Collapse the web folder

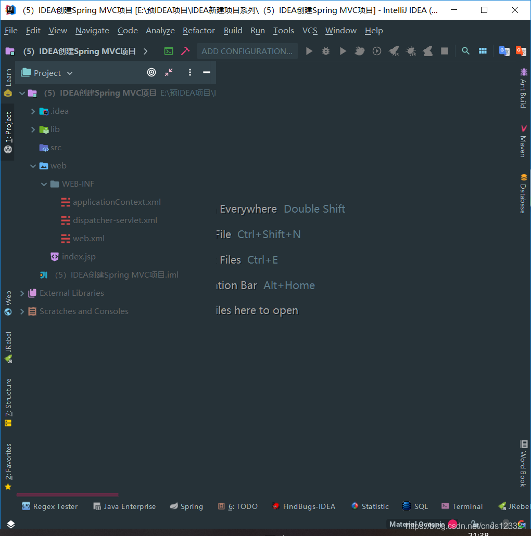(33, 166)
